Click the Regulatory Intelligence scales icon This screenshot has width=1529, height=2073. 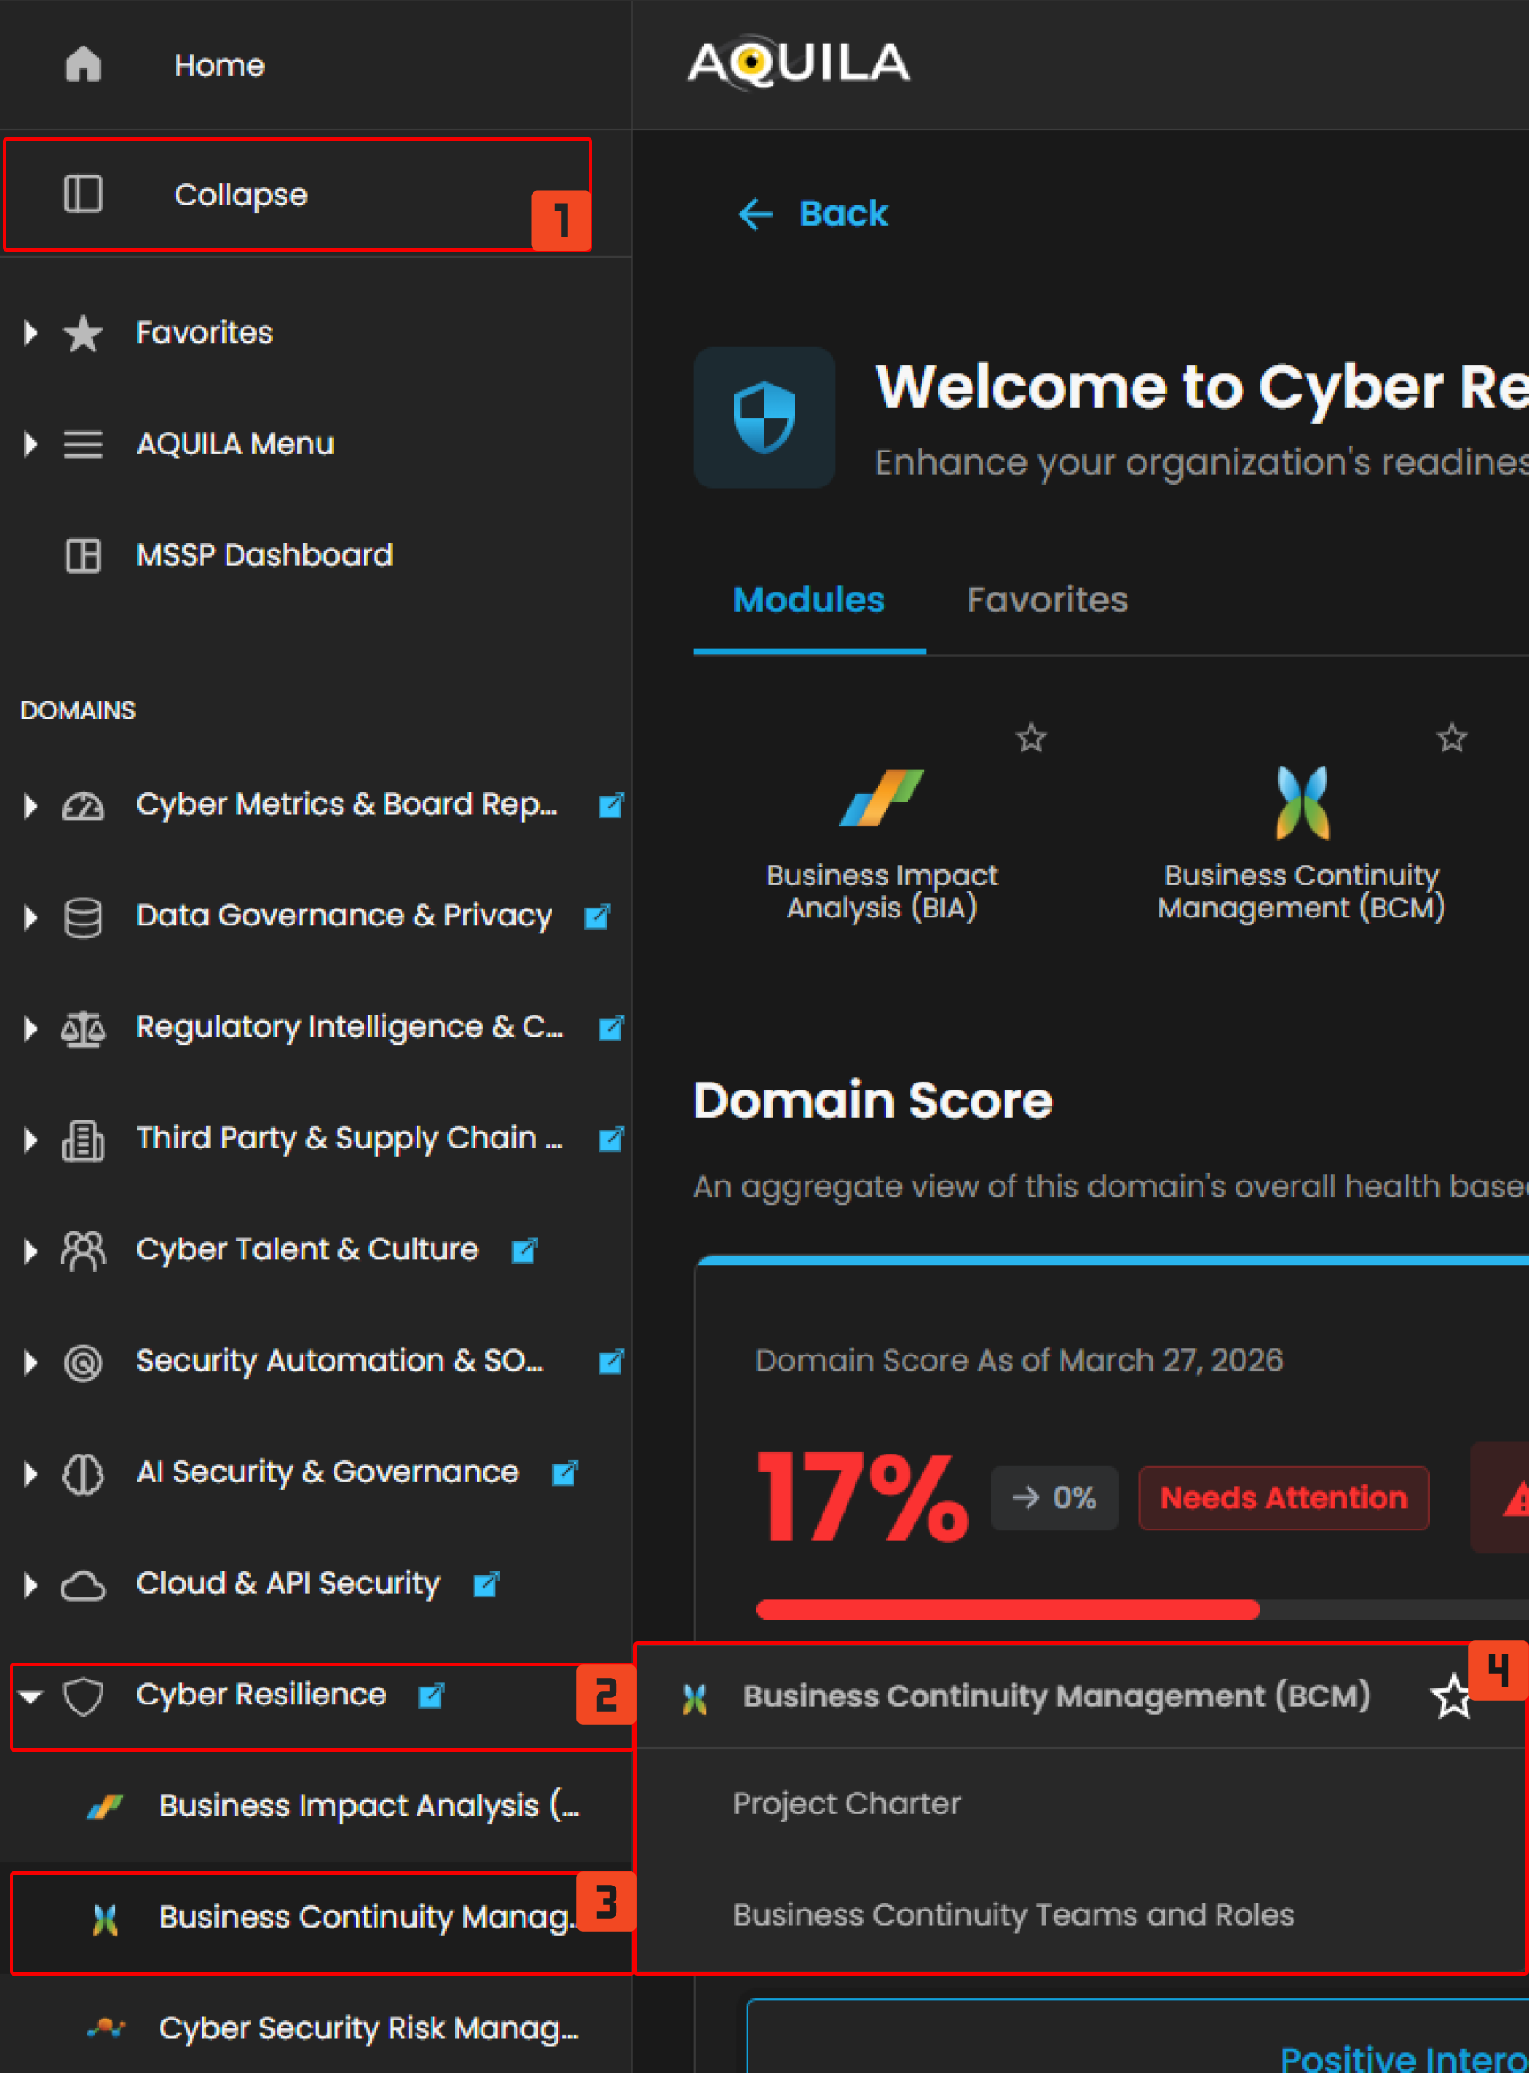(83, 1029)
